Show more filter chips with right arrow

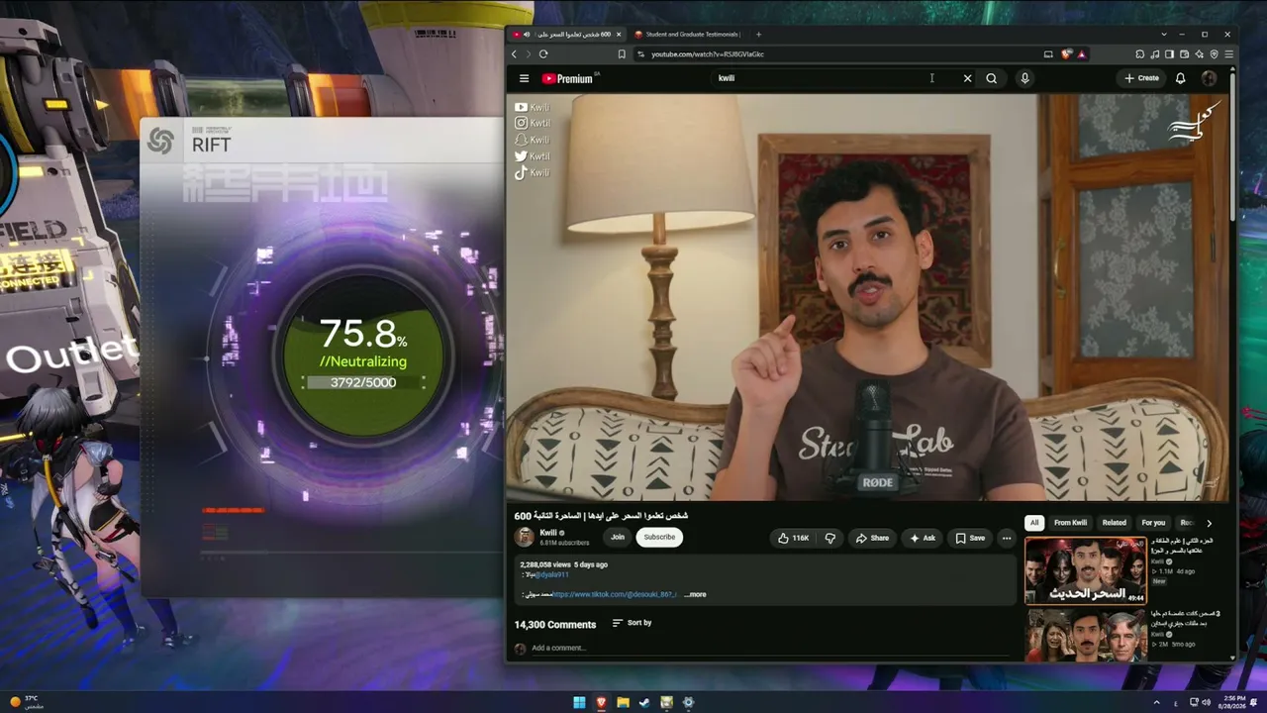[1209, 523]
